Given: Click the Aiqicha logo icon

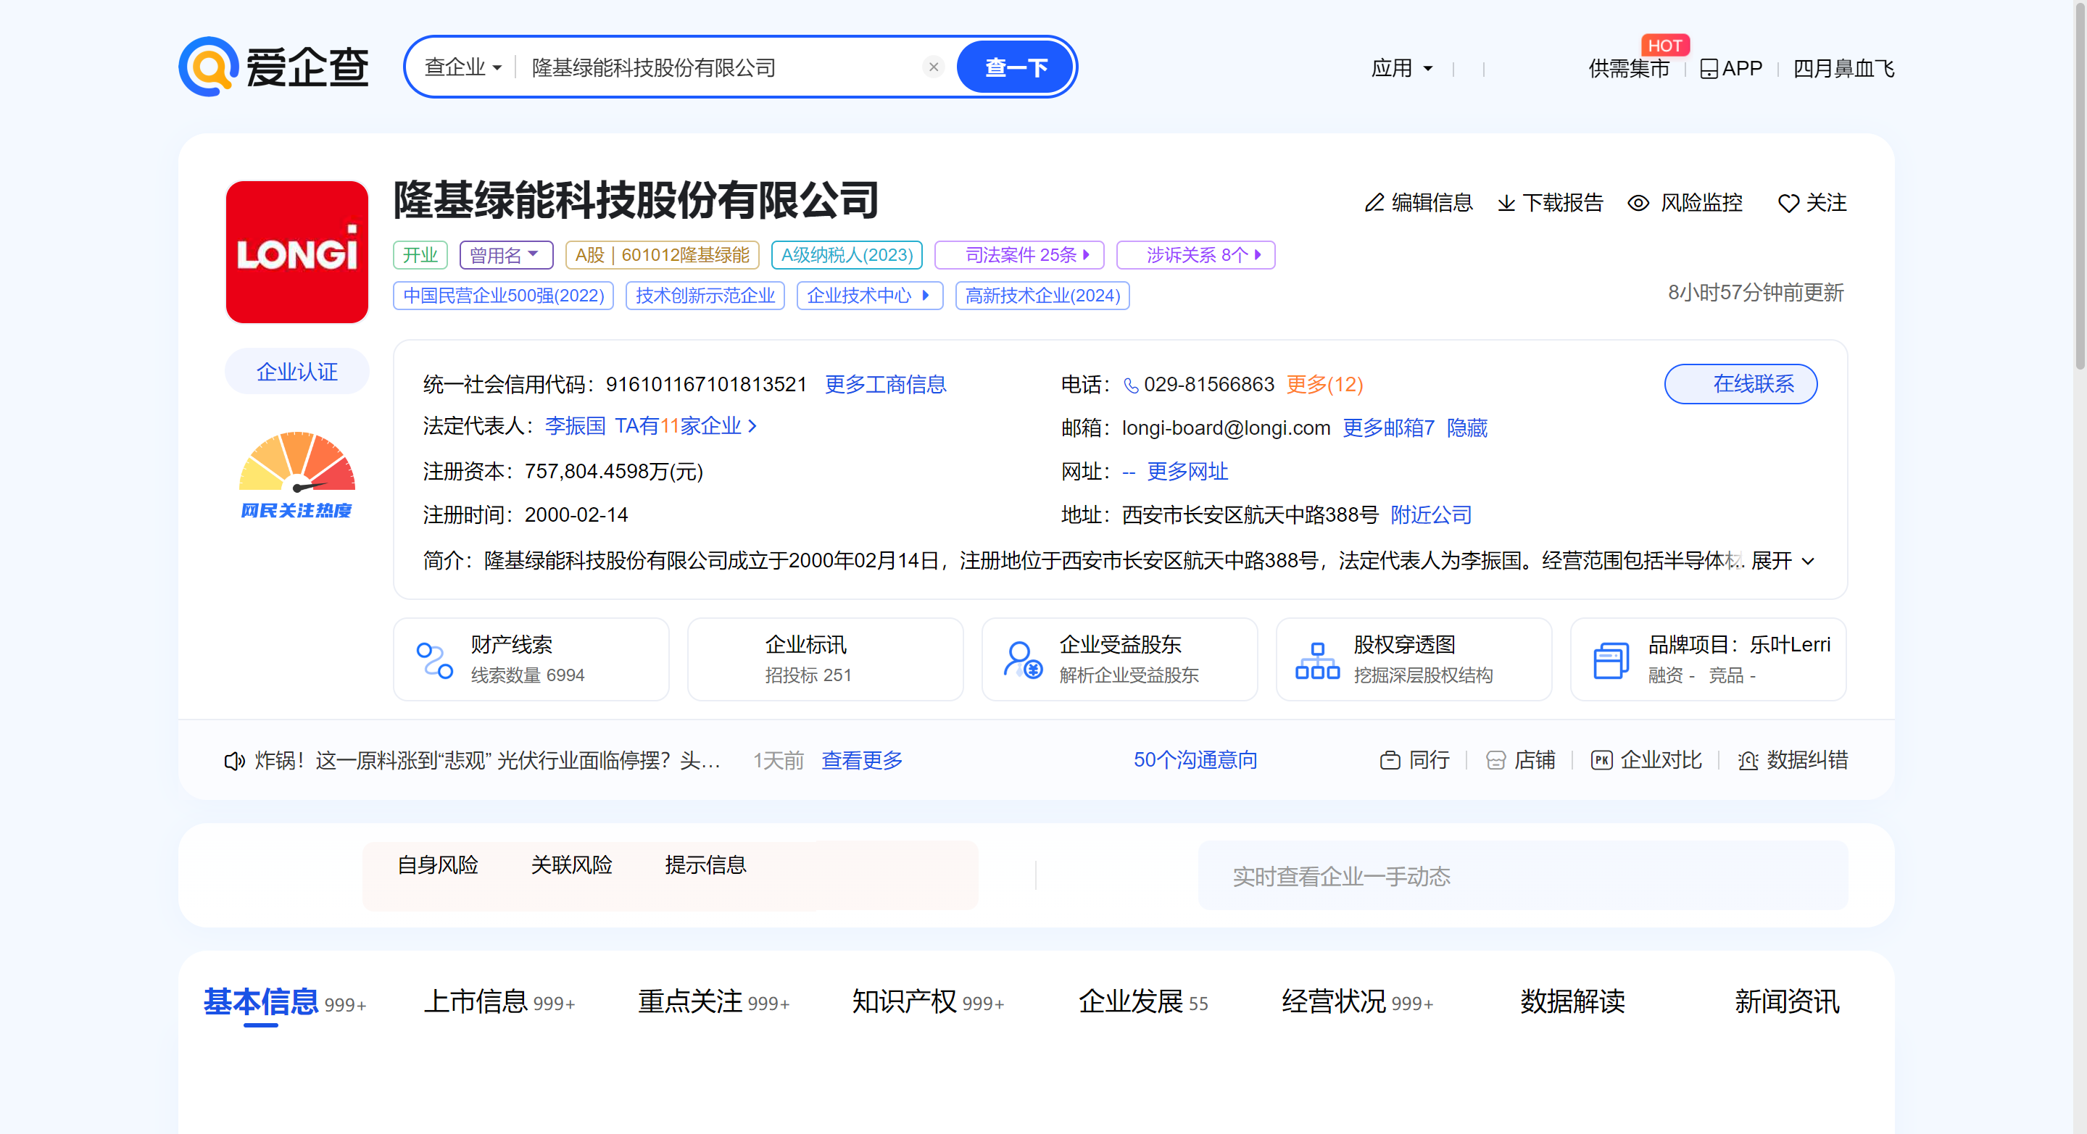Looking at the screenshot, I should [x=208, y=67].
